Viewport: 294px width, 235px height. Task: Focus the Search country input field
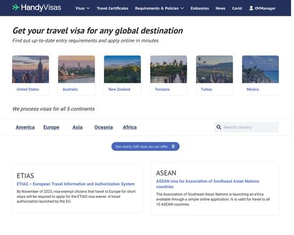tap(246, 127)
